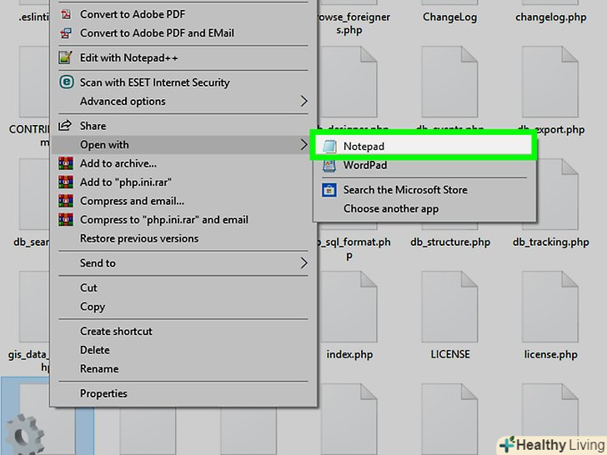Image resolution: width=607 pixels, height=455 pixels.
Task: Click the ESET Internet Security icon
Action: coord(66,82)
